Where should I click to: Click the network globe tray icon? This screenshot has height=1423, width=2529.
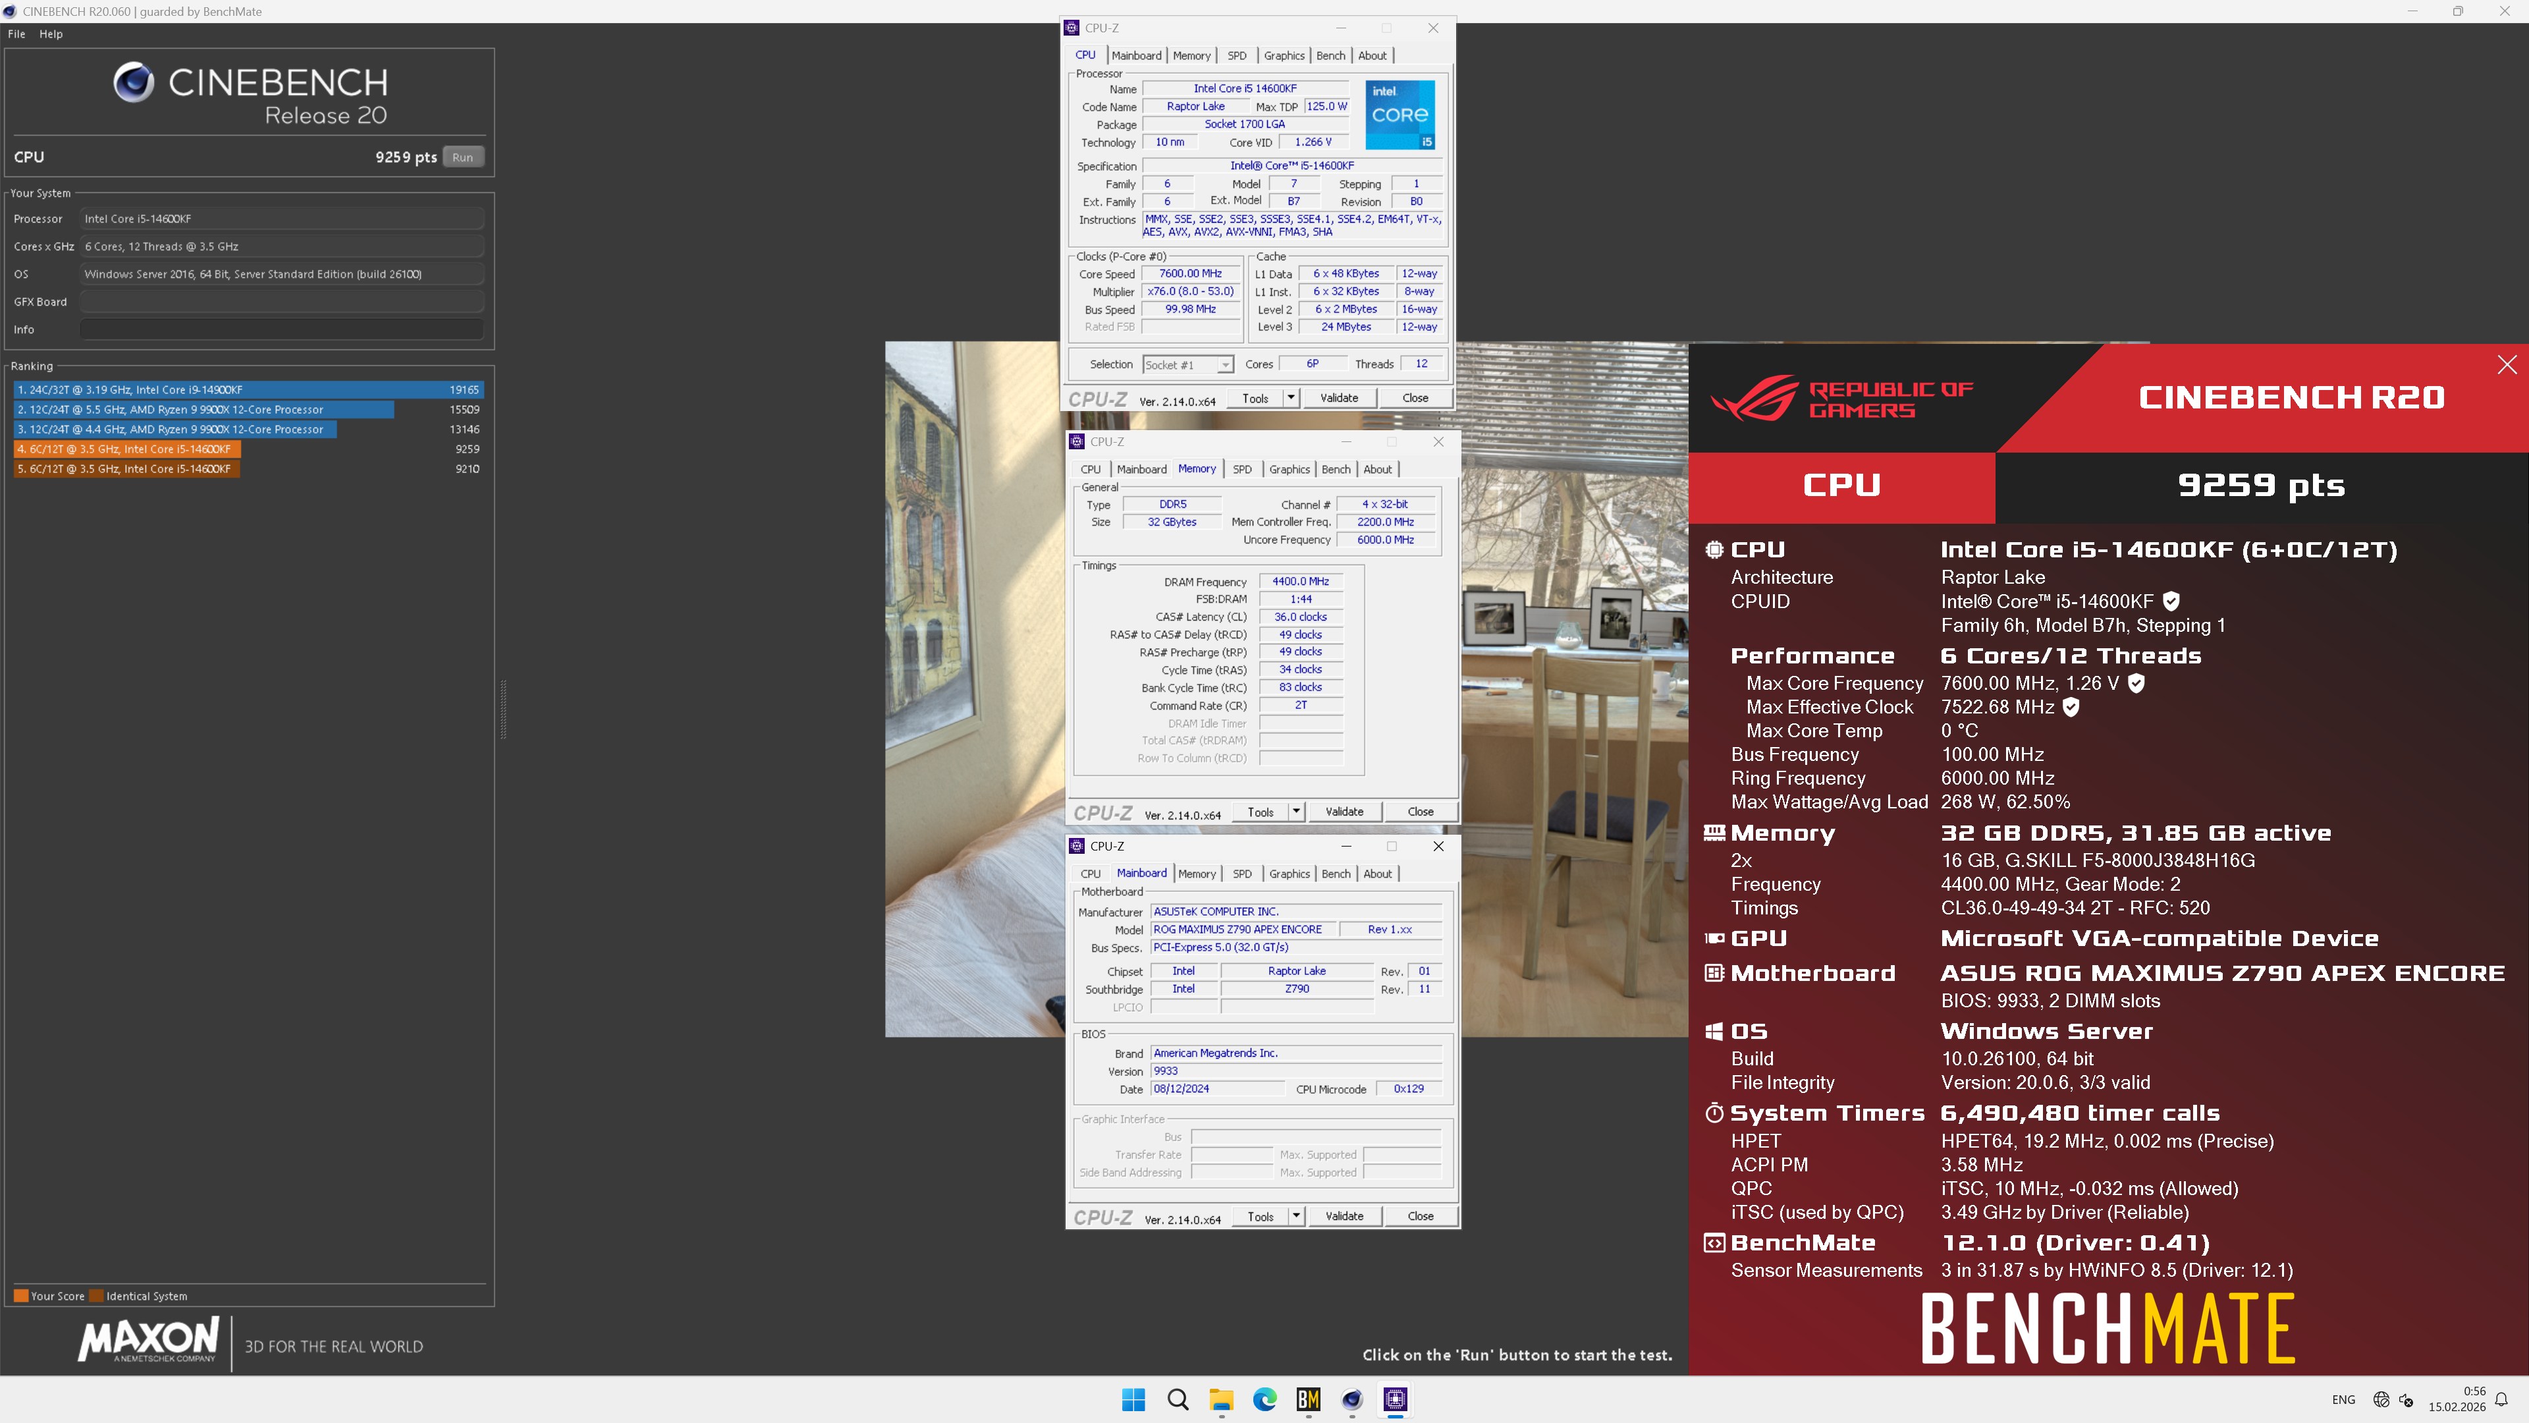[x=2381, y=1399]
